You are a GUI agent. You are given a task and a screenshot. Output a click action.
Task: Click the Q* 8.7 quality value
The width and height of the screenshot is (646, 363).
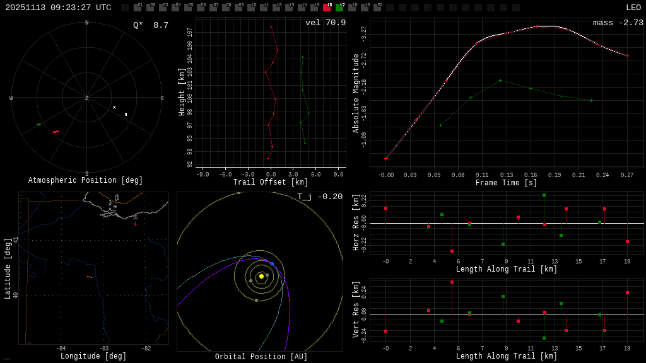pyautogui.click(x=151, y=25)
